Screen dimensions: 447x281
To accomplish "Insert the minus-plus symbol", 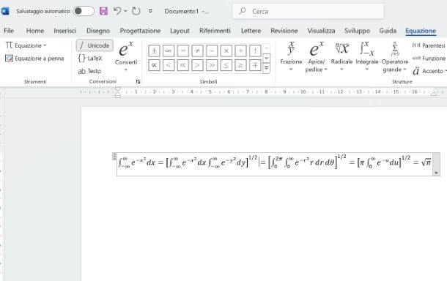I will [255, 65].
